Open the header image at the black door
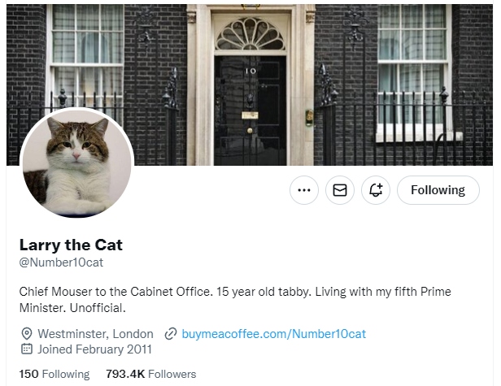501x386 pixels. click(250, 106)
